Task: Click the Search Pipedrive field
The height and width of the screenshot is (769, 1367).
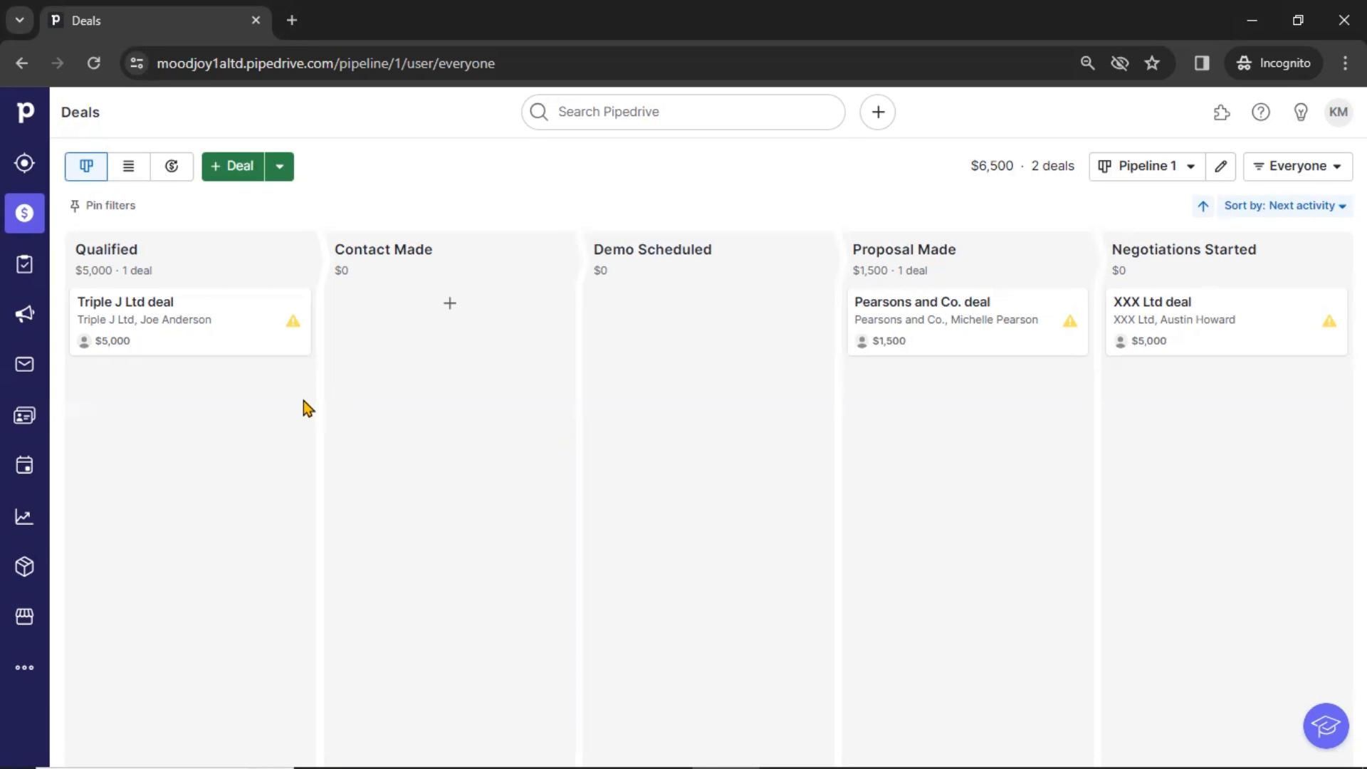Action: click(683, 112)
